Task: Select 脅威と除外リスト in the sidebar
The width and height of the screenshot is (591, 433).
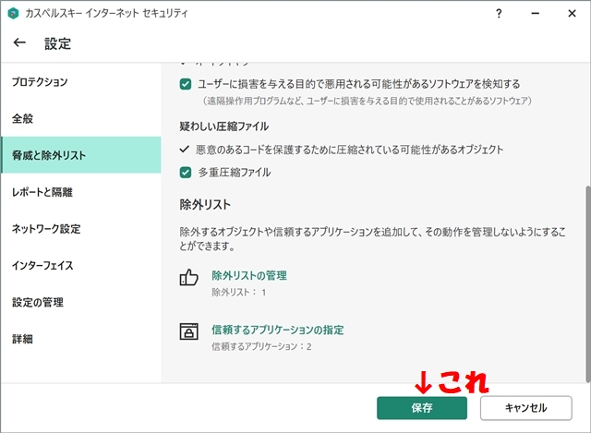Action: [49, 155]
